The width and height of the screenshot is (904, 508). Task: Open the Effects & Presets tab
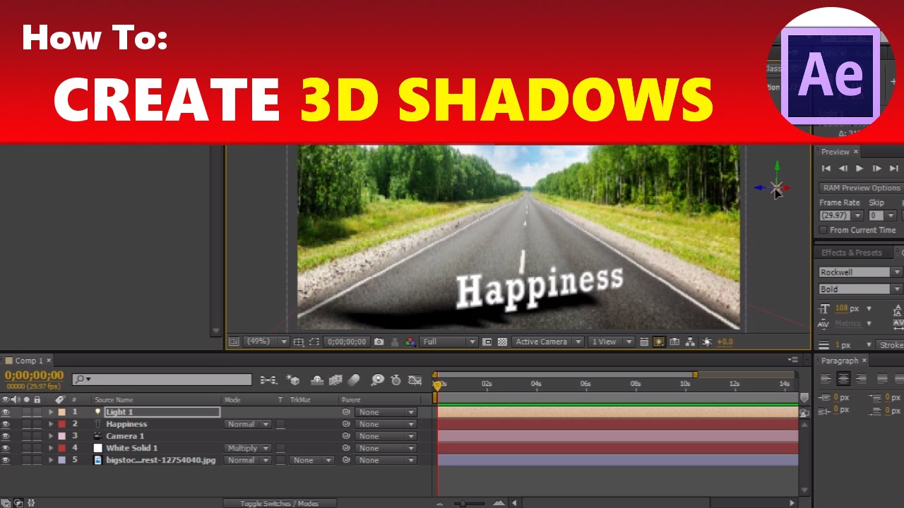click(851, 253)
